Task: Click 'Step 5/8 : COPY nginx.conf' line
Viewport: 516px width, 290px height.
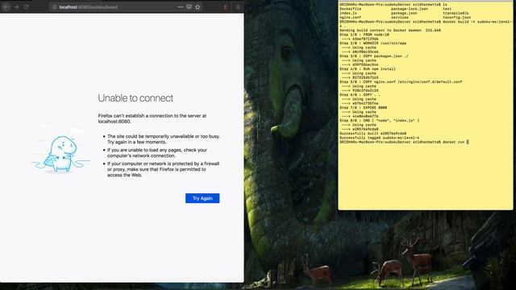Action: (x=401, y=82)
